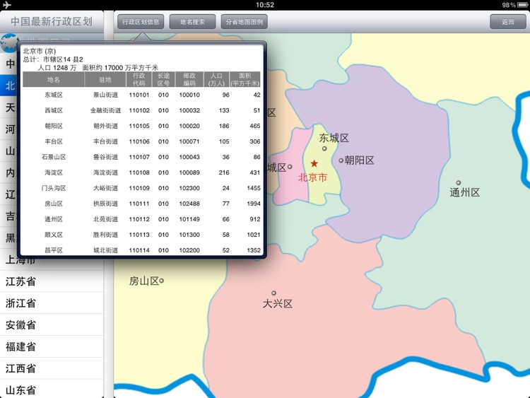Tap the 返回 back button
530x398 pixels.
tap(507, 22)
